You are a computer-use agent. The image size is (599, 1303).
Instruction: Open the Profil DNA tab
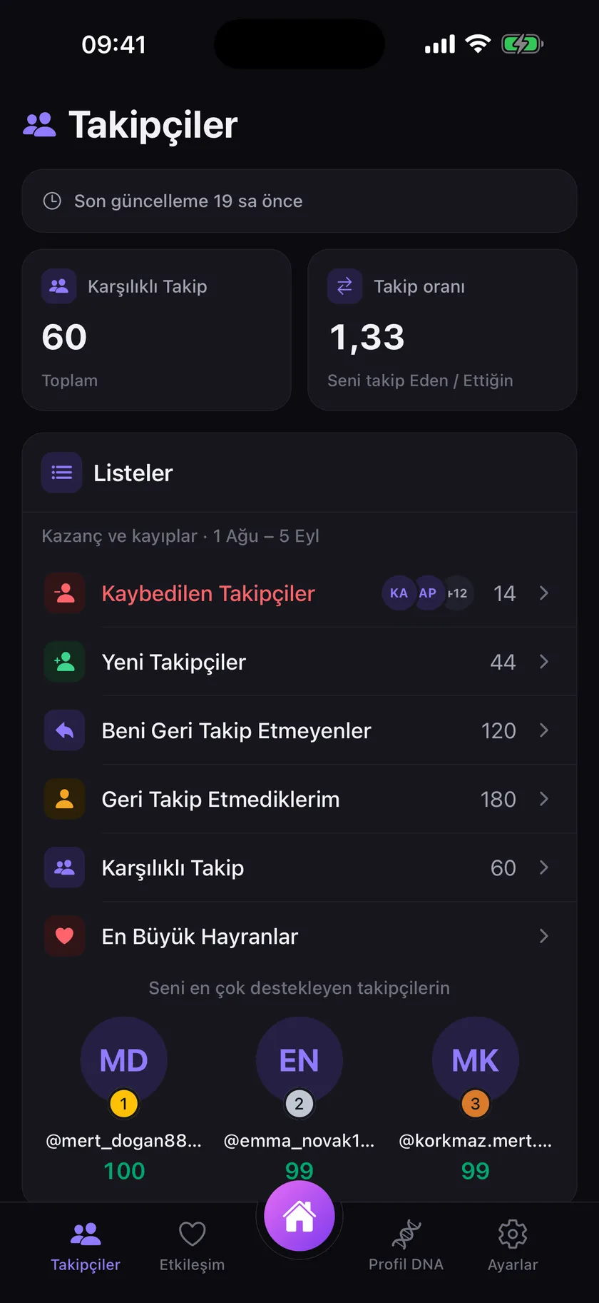[406, 1245]
